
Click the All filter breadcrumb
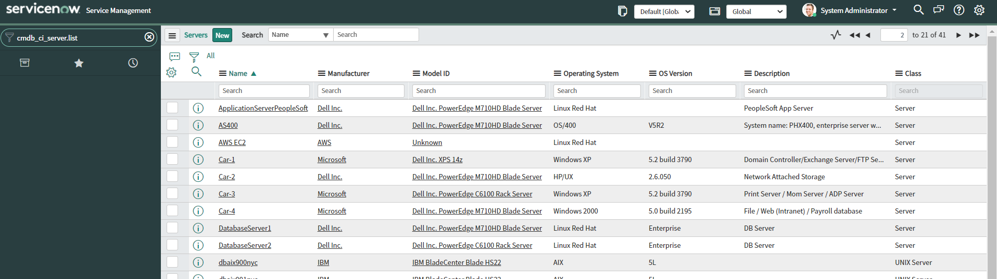tap(210, 56)
